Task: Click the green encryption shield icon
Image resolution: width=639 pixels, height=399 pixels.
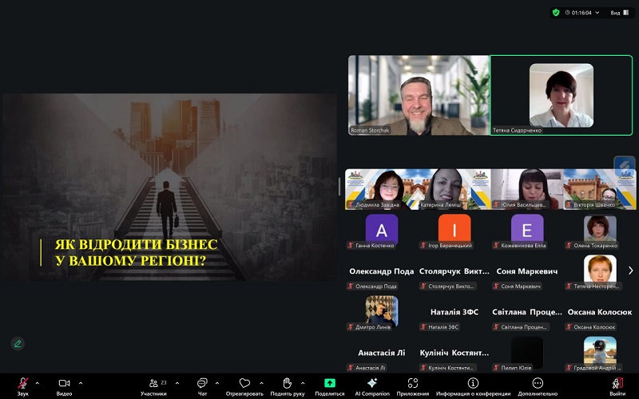Action: point(556,13)
